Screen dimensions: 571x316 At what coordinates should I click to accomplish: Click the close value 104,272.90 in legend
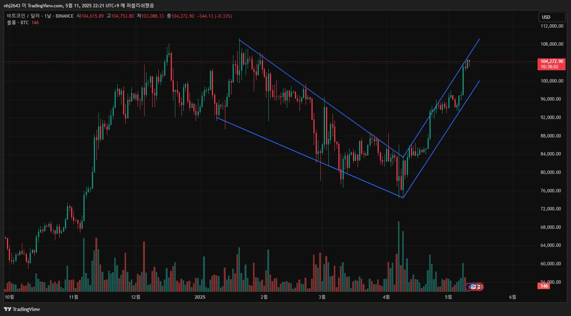(x=183, y=16)
